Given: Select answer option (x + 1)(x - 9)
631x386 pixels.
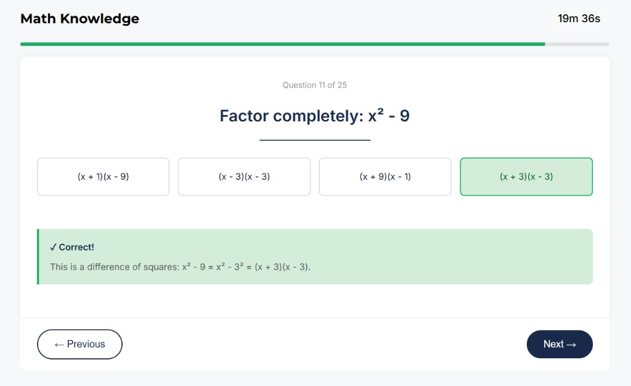Looking at the screenshot, I should click(x=103, y=177).
